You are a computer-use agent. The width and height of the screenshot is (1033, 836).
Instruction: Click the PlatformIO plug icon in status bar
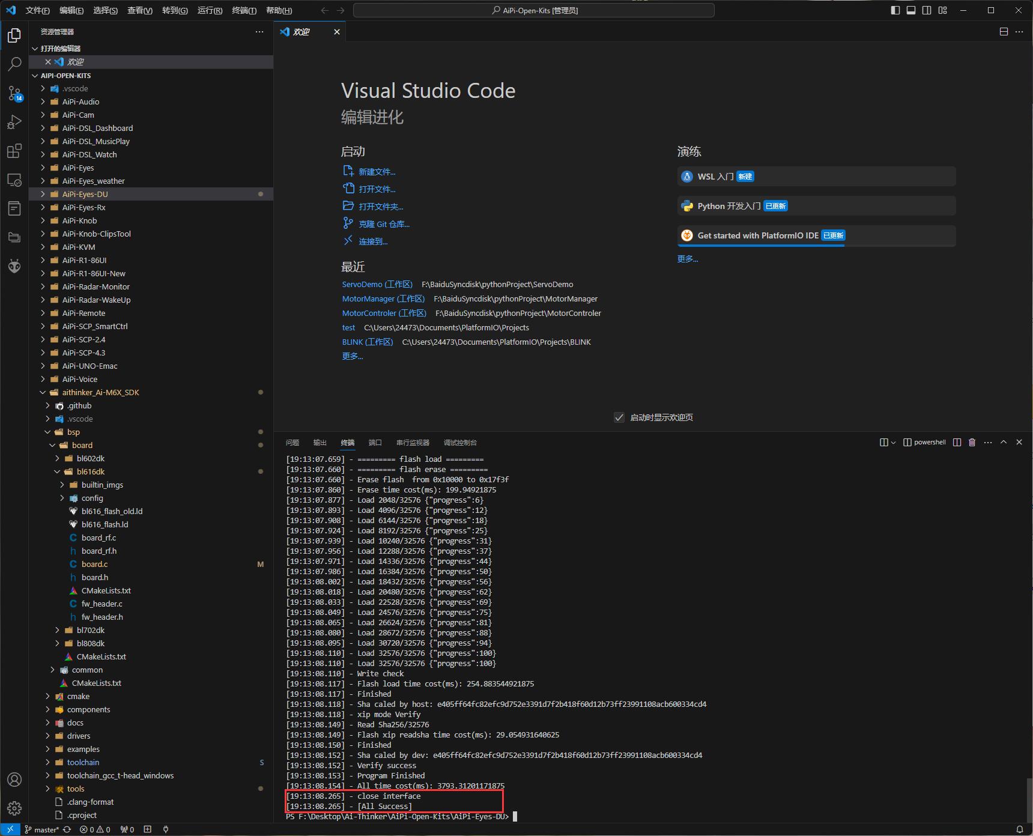tap(166, 829)
